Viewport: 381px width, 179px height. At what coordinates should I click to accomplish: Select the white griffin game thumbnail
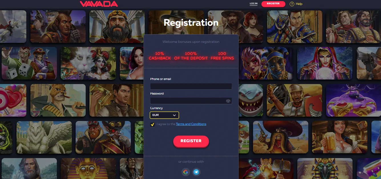point(44,137)
